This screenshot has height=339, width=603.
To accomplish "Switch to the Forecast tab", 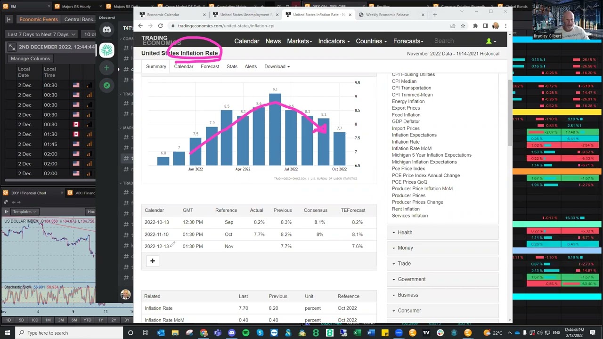I will (210, 67).
